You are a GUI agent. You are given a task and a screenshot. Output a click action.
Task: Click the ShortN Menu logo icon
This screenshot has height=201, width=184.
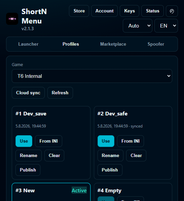tap(12, 19)
